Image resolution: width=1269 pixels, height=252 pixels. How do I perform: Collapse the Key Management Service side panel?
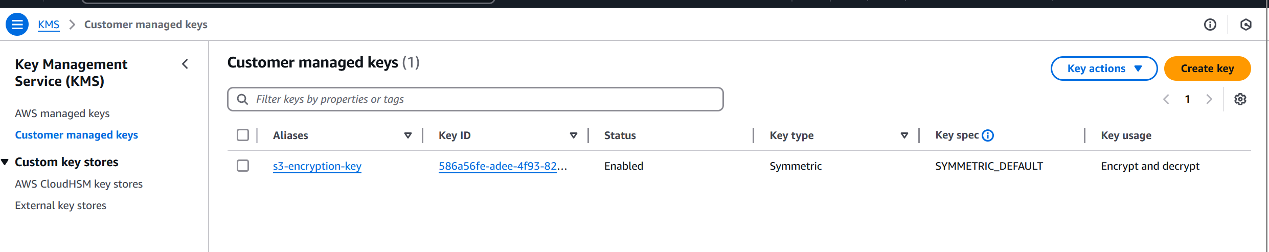coord(185,64)
